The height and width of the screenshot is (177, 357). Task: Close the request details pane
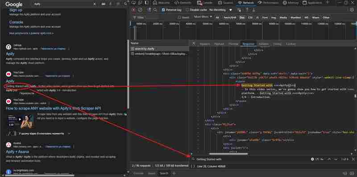pyautogui.click(x=194, y=44)
